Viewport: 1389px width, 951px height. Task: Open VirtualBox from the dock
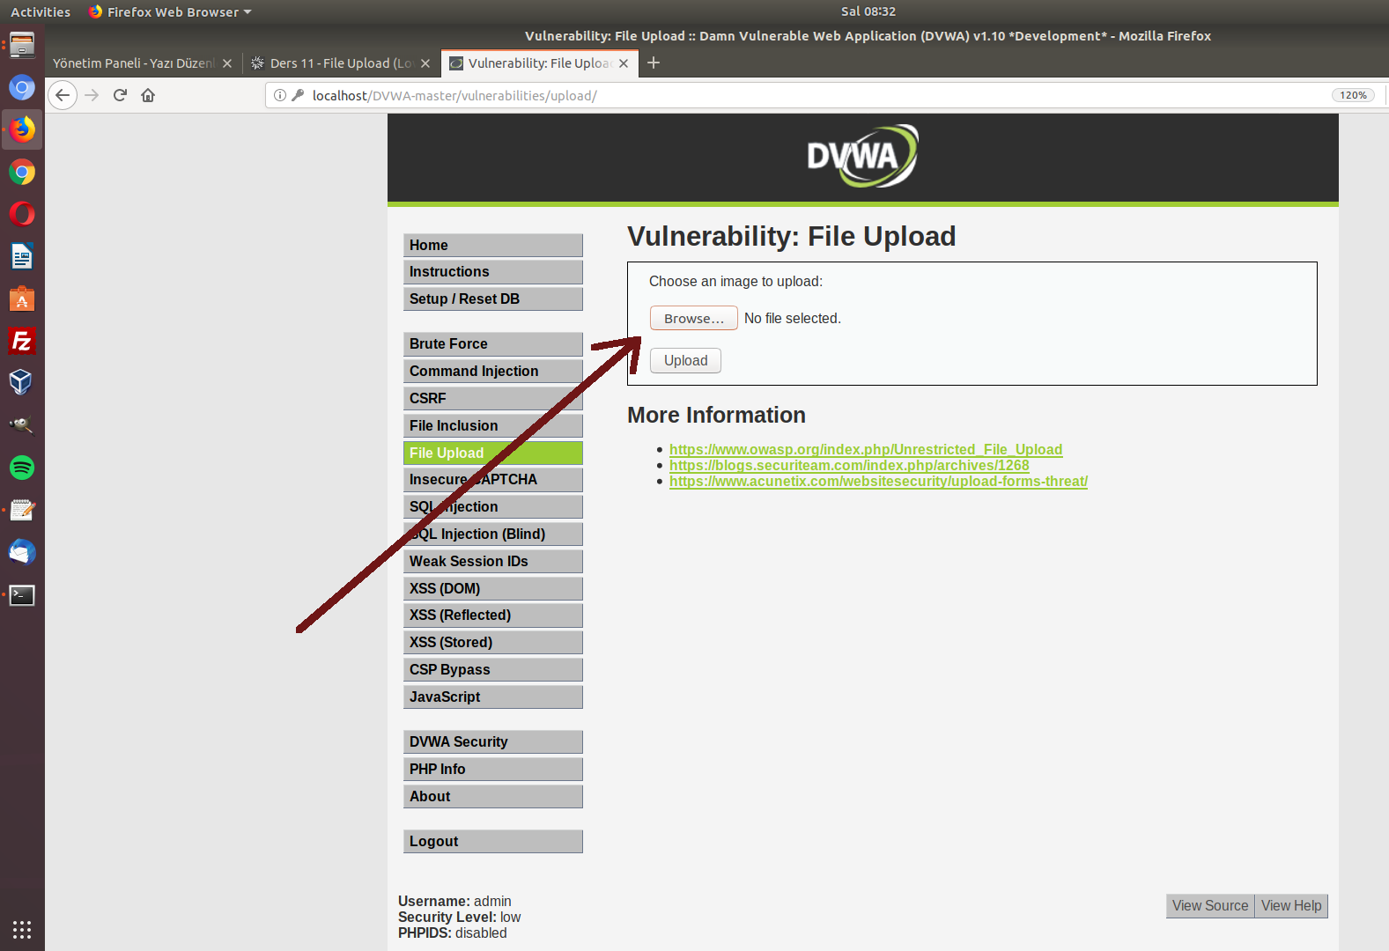(x=22, y=383)
